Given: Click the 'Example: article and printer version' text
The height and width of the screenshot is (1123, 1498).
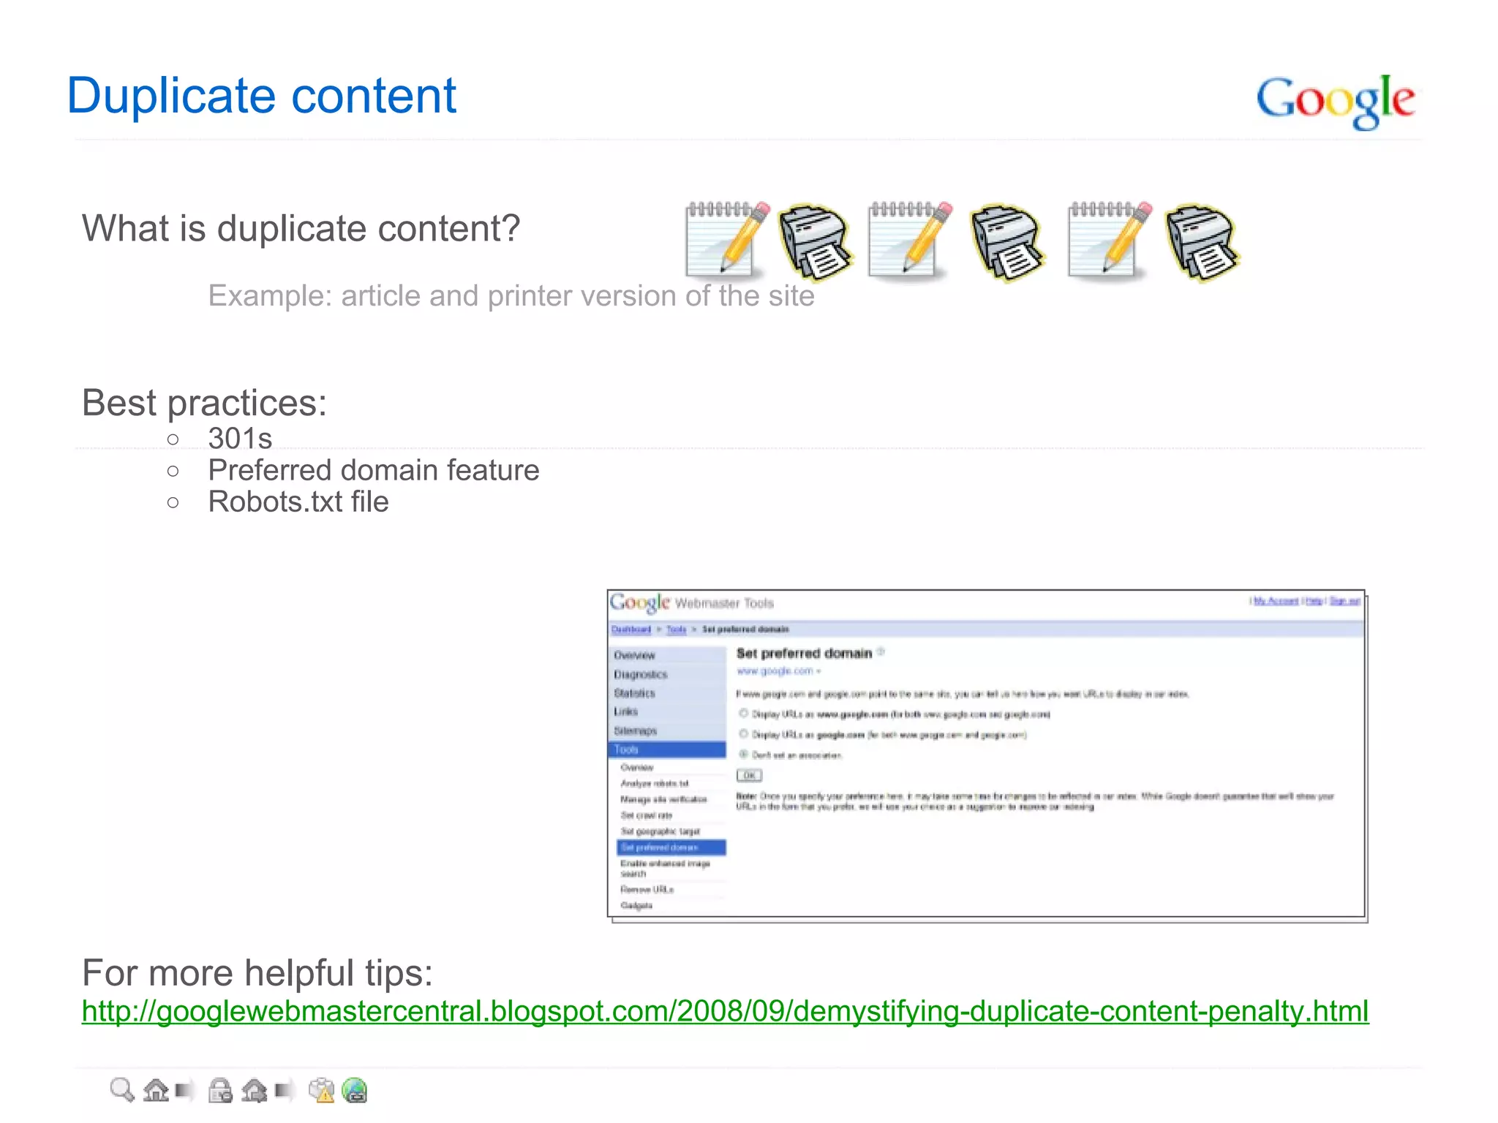Looking at the screenshot, I should (x=511, y=296).
